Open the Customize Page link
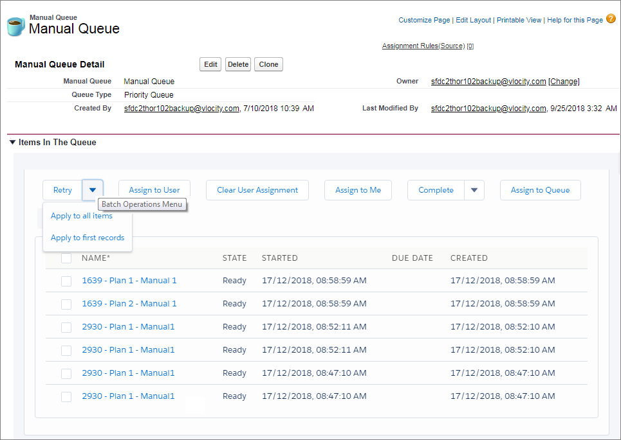 pos(424,20)
